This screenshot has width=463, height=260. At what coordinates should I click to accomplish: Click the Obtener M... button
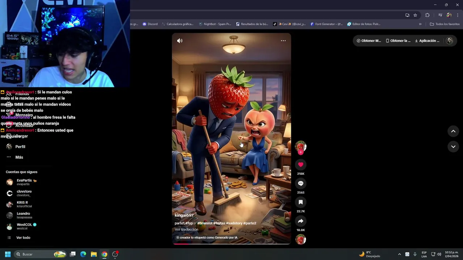[369, 41]
